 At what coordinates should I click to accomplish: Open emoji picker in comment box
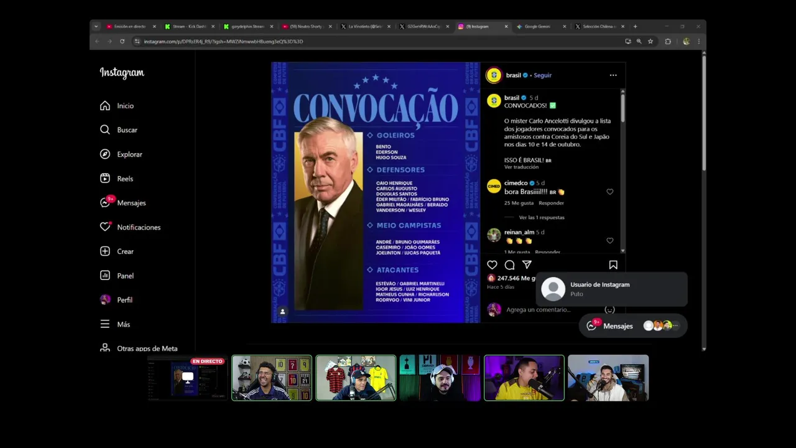tap(609, 310)
